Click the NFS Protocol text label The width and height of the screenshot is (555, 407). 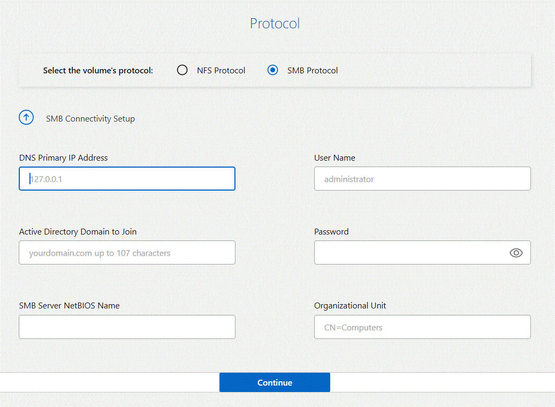click(x=221, y=70)
